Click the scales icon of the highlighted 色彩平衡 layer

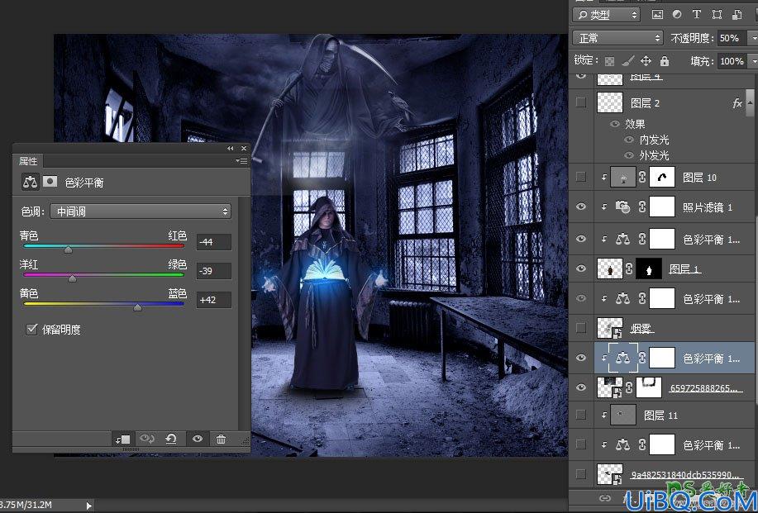(x=623, y=358)
